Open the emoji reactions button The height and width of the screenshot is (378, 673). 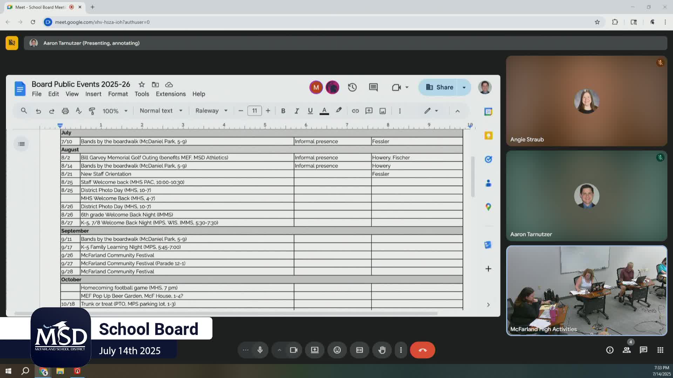point(337,350)
